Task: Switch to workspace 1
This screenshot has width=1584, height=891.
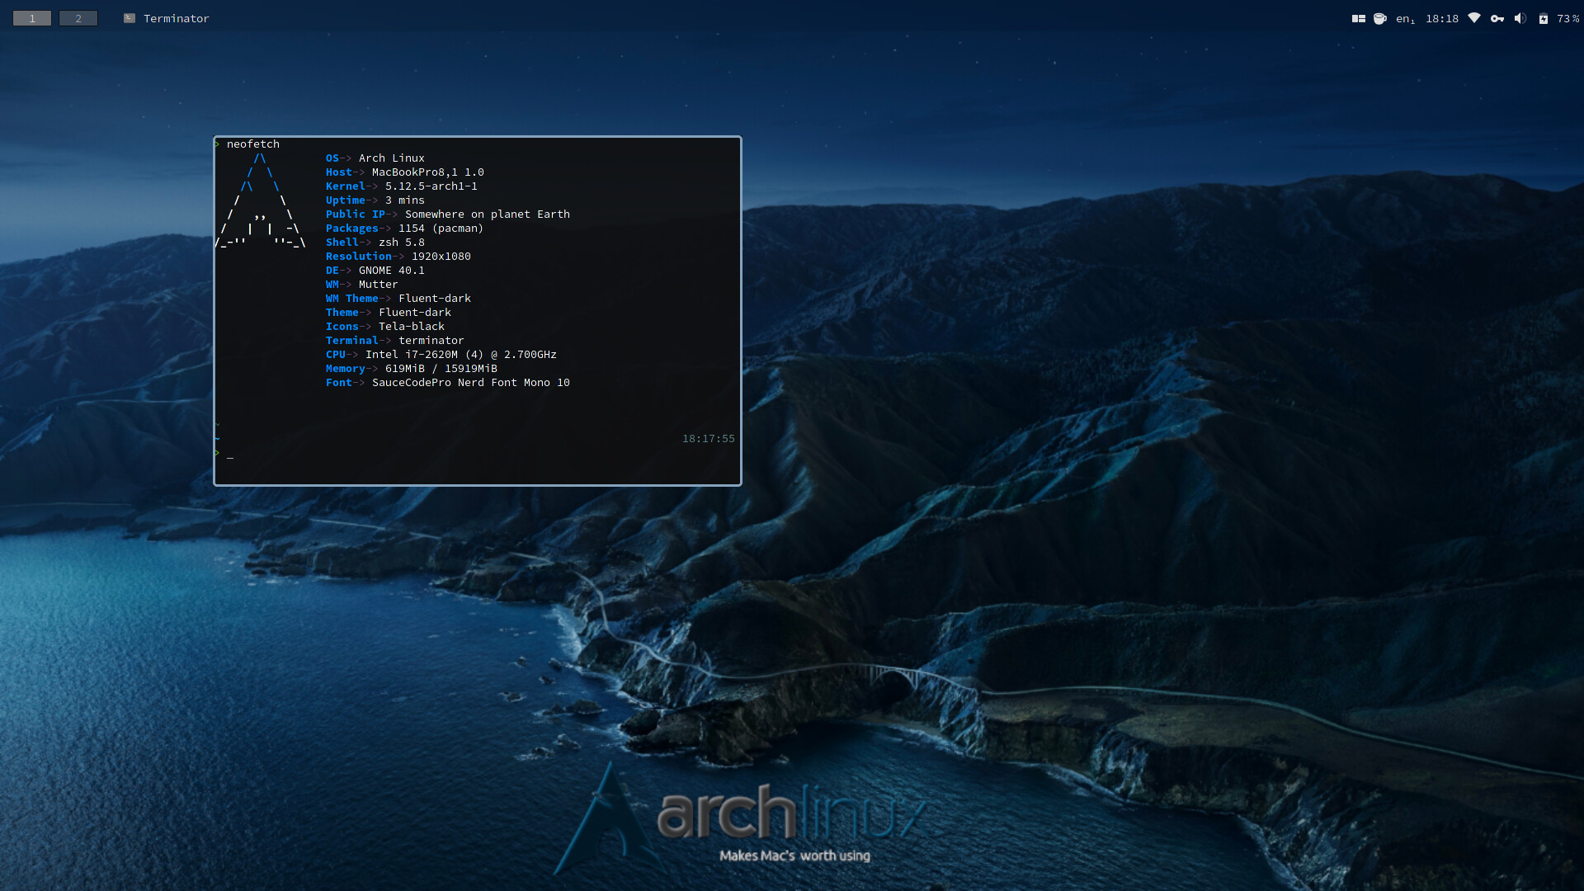Action: click(32, 18)
